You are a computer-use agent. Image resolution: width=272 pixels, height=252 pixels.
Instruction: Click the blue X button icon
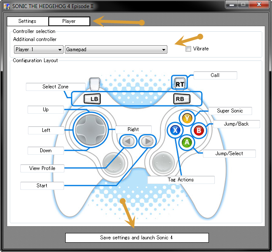pyautogui.click(x=175, y=130)
